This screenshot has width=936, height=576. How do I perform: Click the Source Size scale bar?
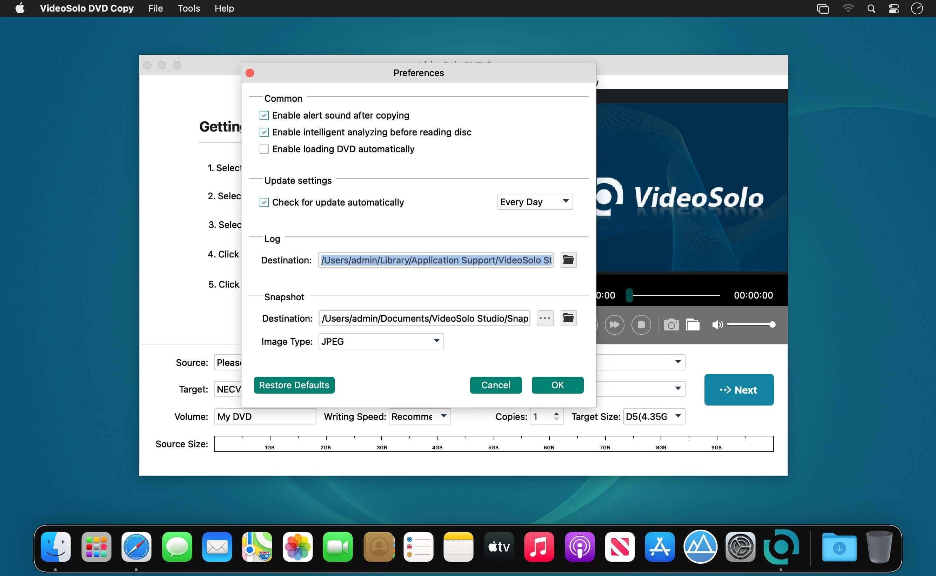(494, 443)
